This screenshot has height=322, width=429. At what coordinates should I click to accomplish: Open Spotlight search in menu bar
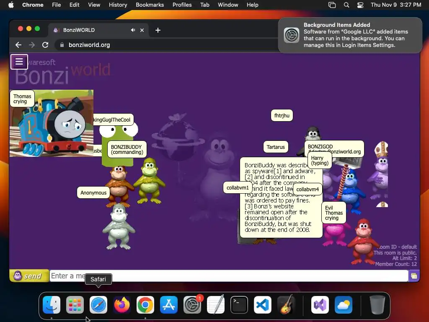click(346, 5)
